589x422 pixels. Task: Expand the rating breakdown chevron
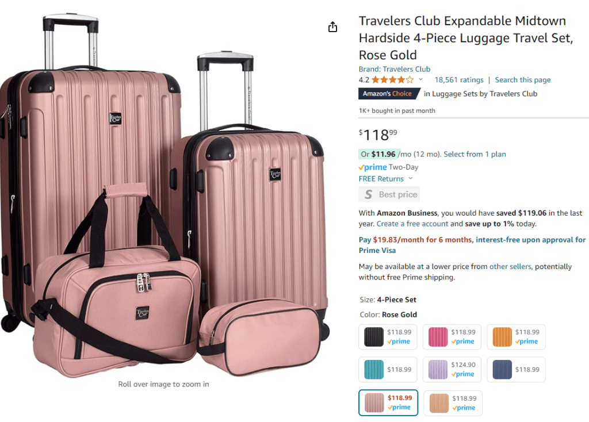click(x=420, y=80)
